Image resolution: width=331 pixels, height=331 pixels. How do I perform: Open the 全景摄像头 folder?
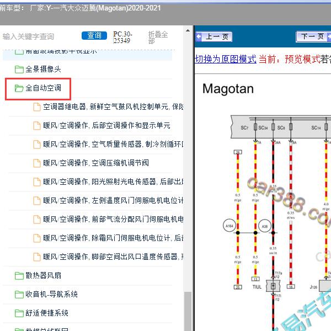[x=43, y=70]
